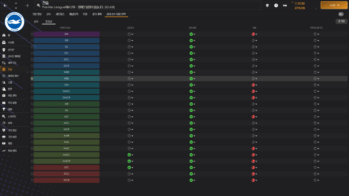
Task: Open tackling dropdown for STCR row
Action: [x=254, y=180]
